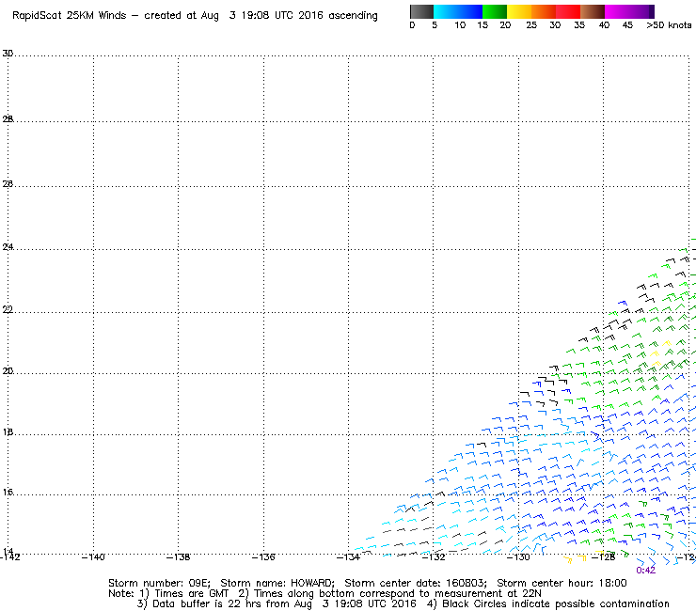696x611 pixels.
Task: Click the RapidScat 25KM Winds title text
Action: tap(70, 15)
